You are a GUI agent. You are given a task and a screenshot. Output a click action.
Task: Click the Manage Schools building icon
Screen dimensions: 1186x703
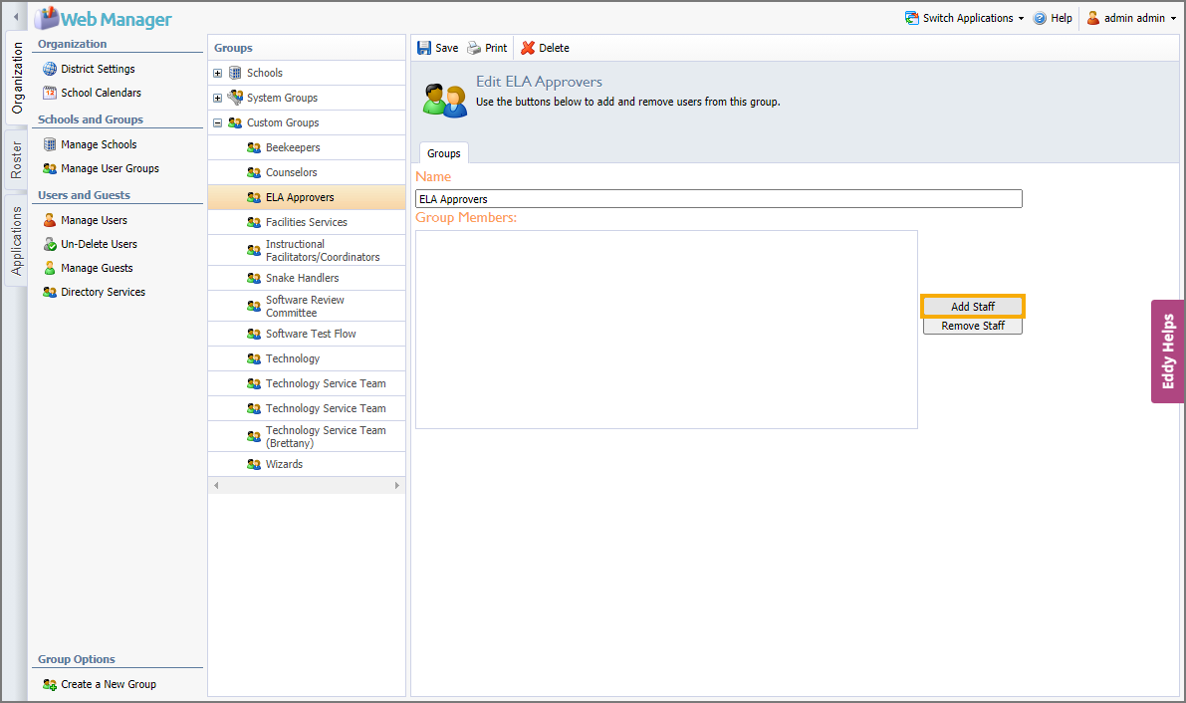pos(50,144)
